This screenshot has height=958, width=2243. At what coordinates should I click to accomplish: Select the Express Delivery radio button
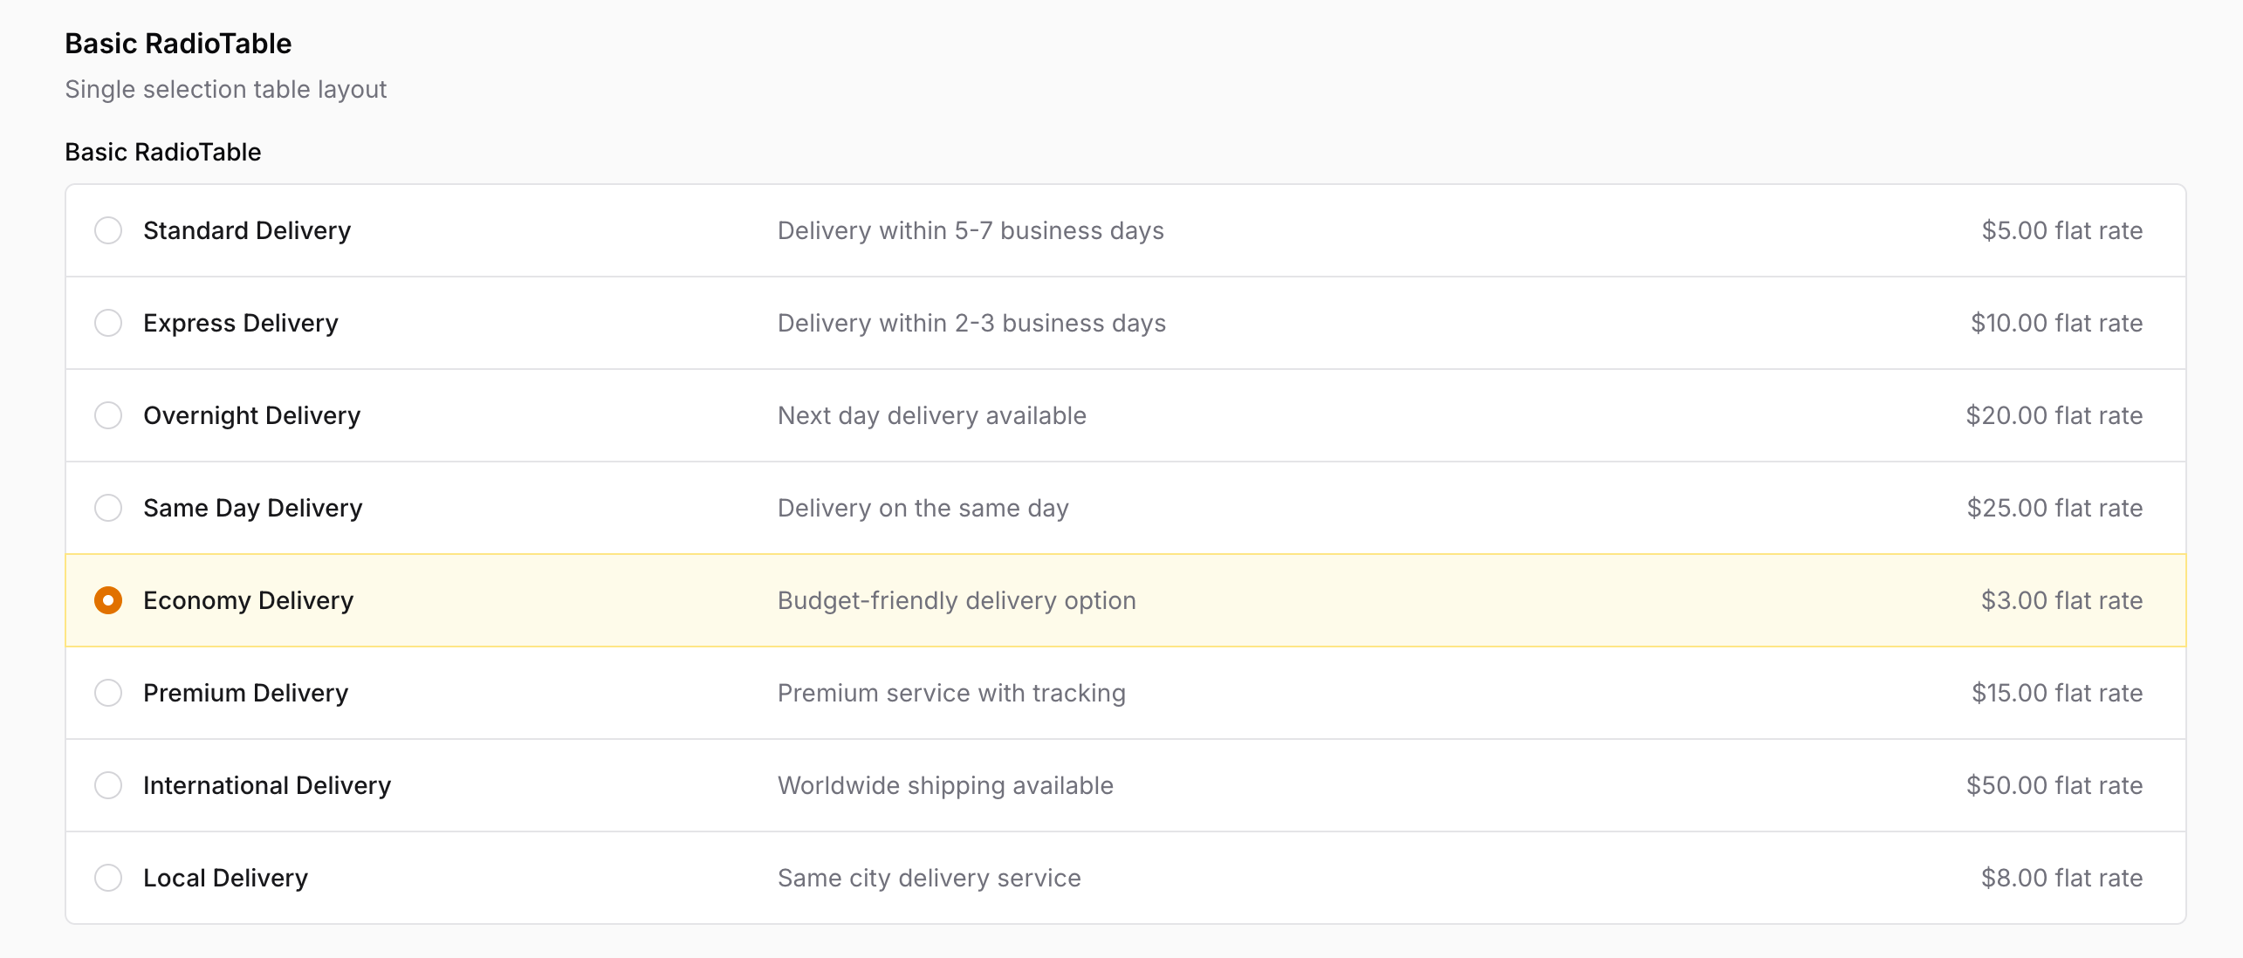tap(108, 323)
